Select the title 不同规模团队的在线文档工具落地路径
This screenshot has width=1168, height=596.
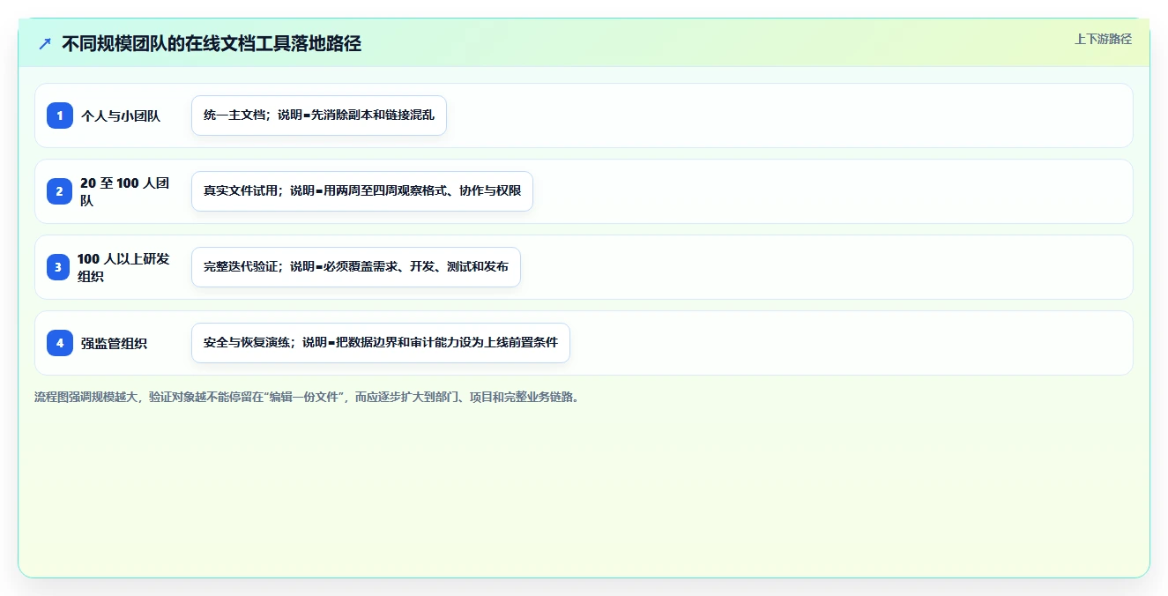click(x=212, y=43)
